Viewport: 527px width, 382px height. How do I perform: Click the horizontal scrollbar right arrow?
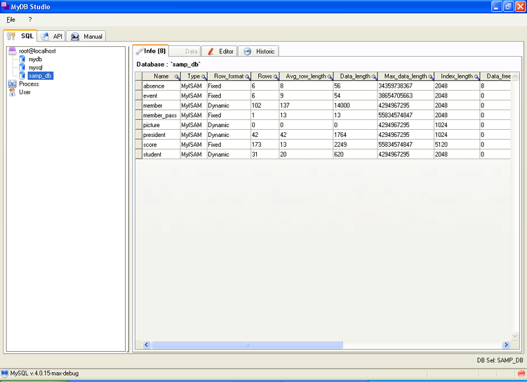click(506, 344)
